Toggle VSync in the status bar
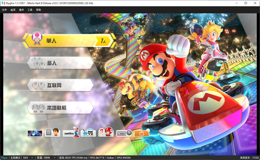 pos(4,158)
